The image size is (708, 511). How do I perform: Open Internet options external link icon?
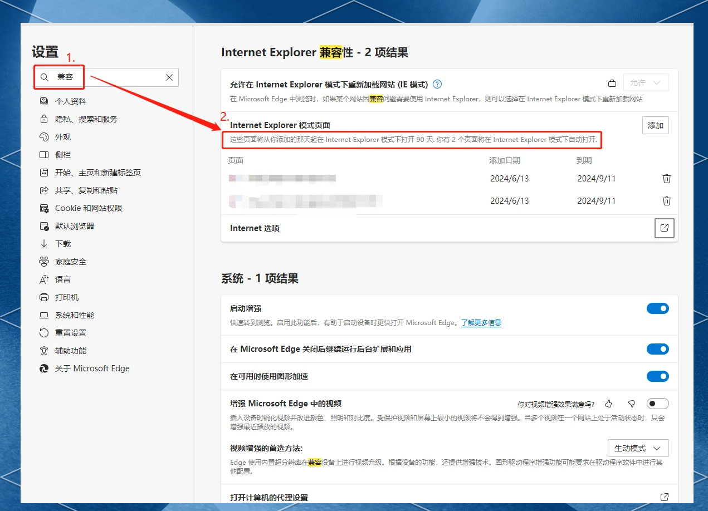coord(664,228)
